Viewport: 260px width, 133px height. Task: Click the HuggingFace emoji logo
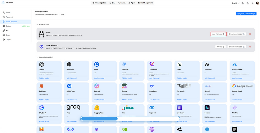[97, 108]
